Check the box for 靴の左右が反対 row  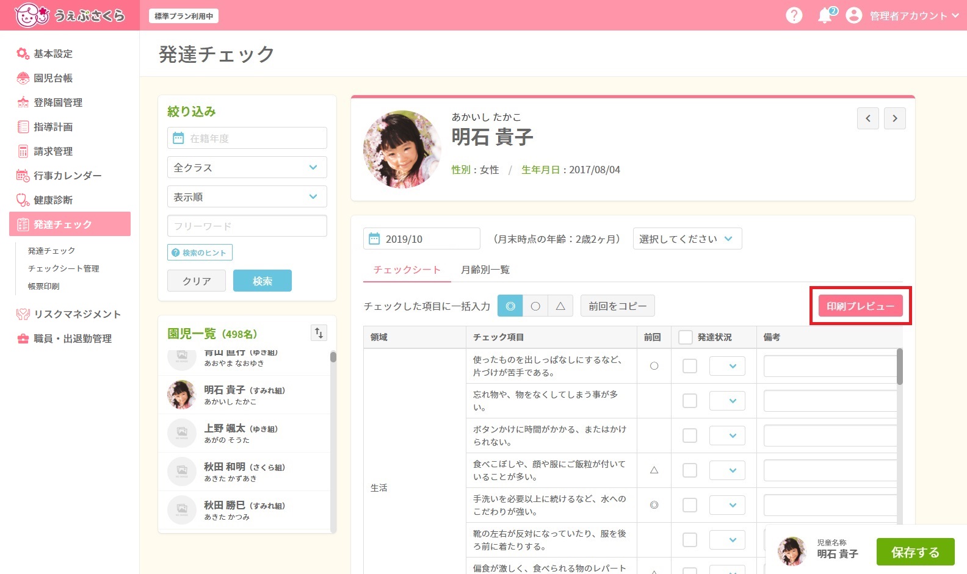(690, 540)
